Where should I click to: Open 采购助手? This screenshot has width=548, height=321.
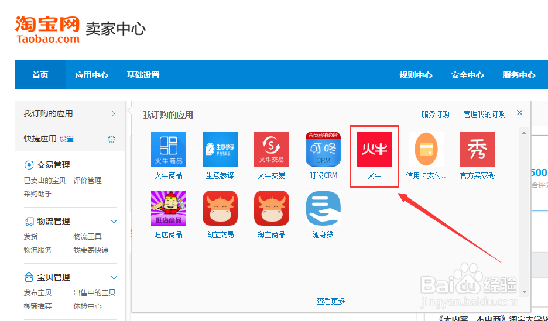point(37,194)
